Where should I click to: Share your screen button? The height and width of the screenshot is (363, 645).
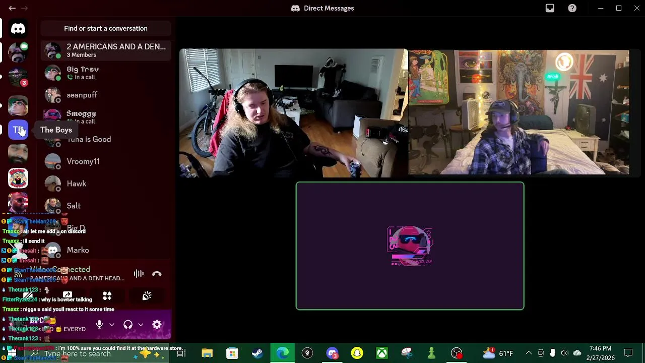[67, 295]
